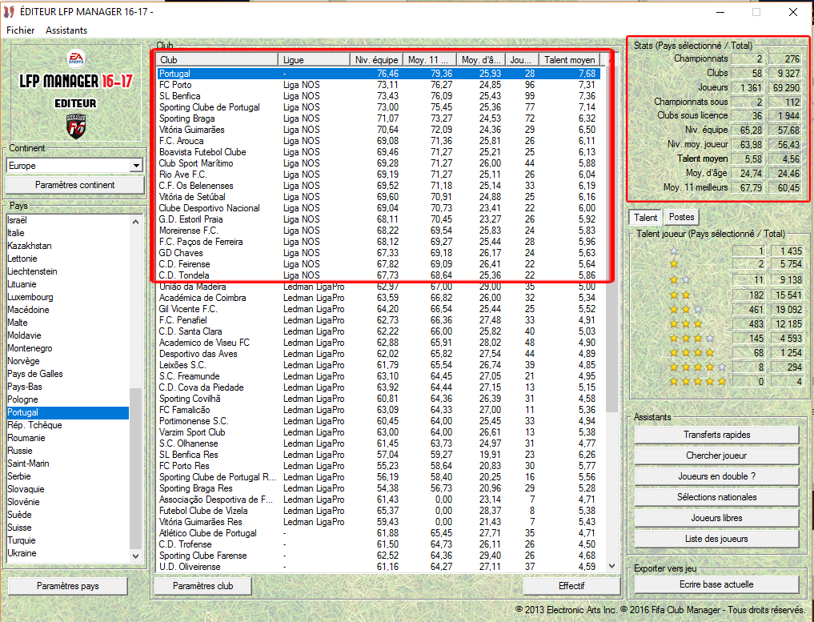Viewport: 814px width, 622px height.
Task: Click the Joueurs libres button
Action: click(716, 518)
